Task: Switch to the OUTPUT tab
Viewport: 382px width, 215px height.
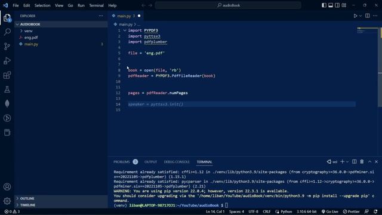Action: tap(150, 162)
